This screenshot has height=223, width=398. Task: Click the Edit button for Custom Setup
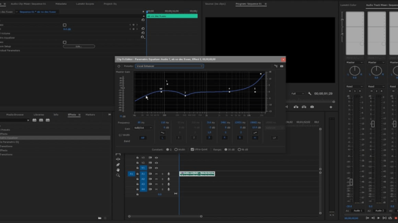[78, 47]
